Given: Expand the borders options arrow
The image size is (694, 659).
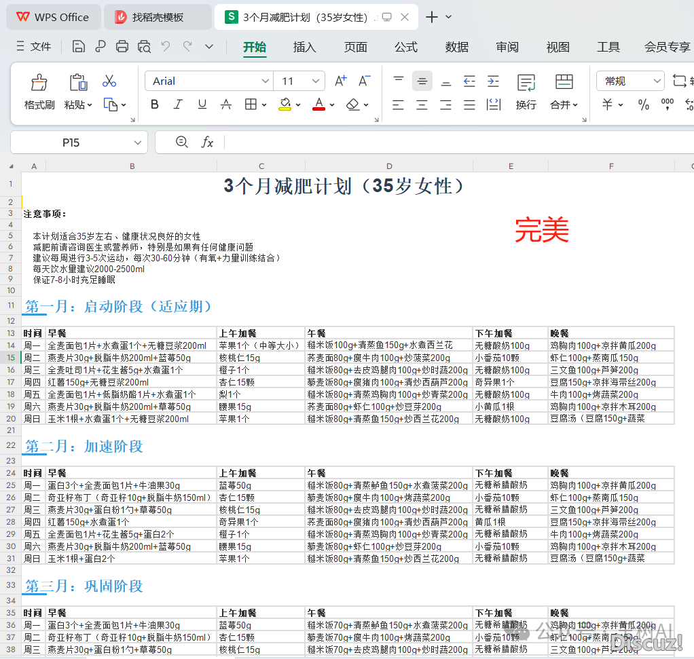Looking at the screenshot, I should point(264,105).
